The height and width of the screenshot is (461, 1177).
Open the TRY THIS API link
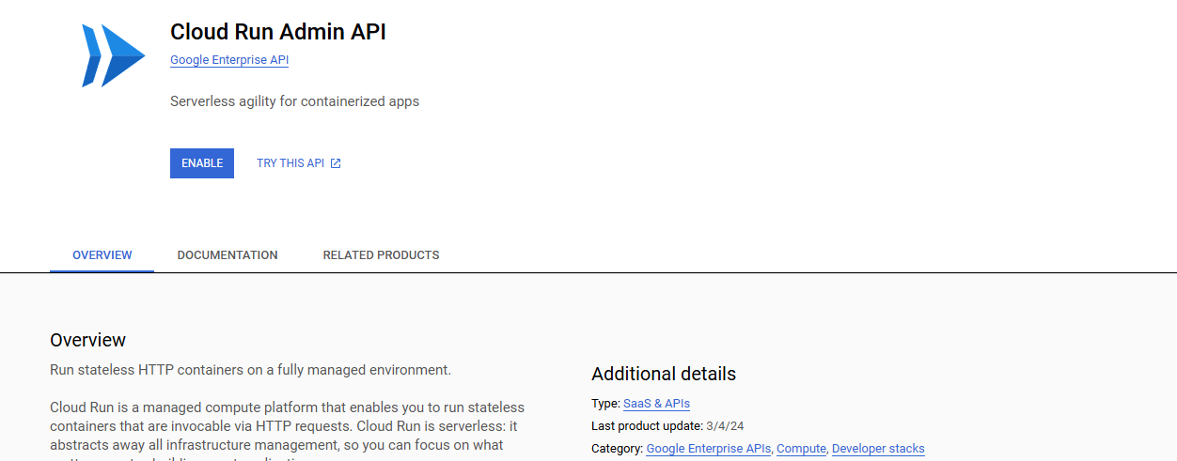tap(290, 163)
